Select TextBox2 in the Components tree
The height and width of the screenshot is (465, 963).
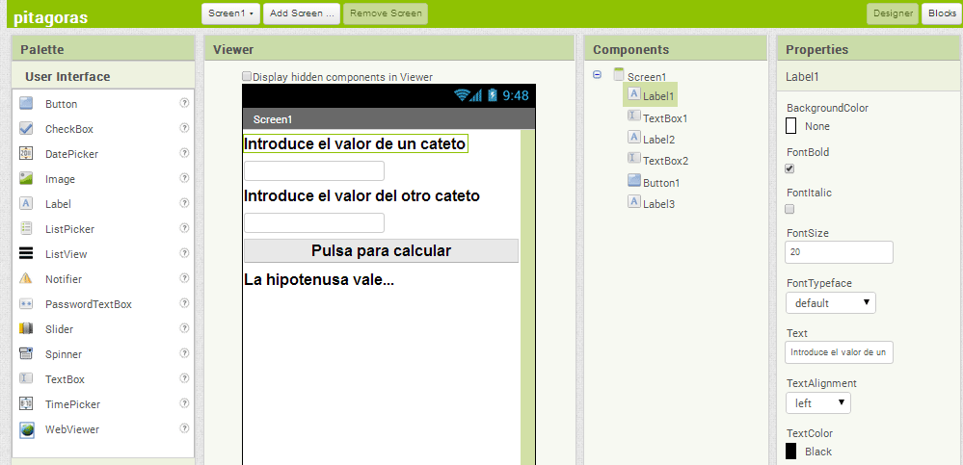[664, 161]
